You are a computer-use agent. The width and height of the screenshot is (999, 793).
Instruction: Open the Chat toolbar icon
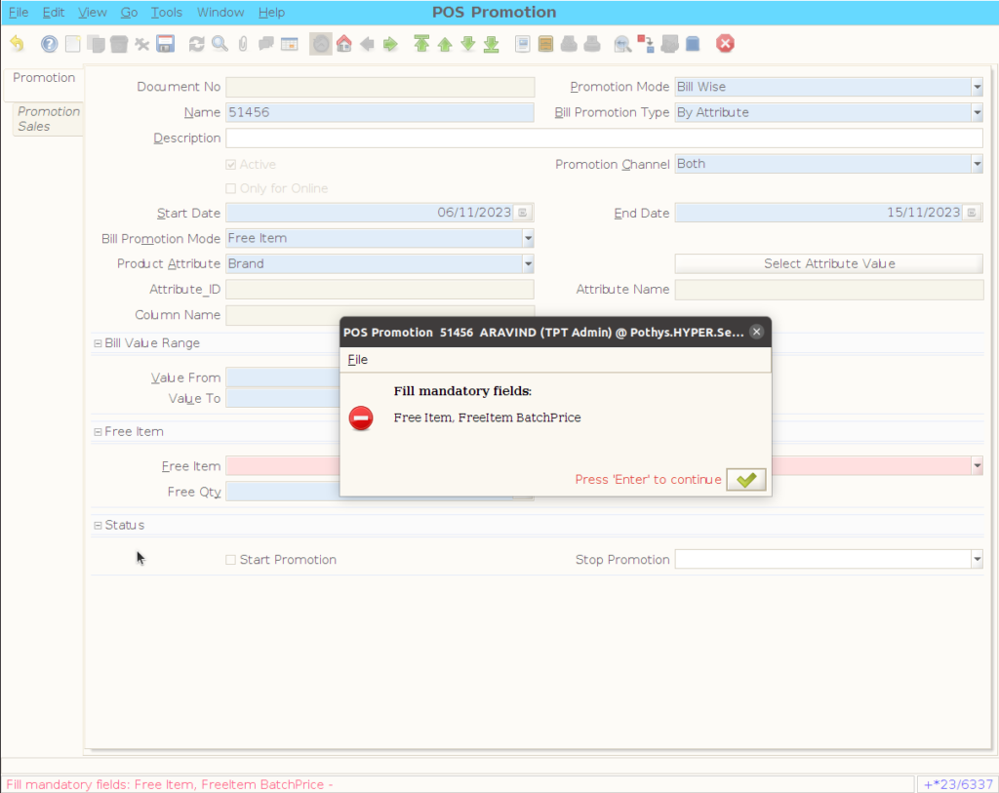[266, 44]
